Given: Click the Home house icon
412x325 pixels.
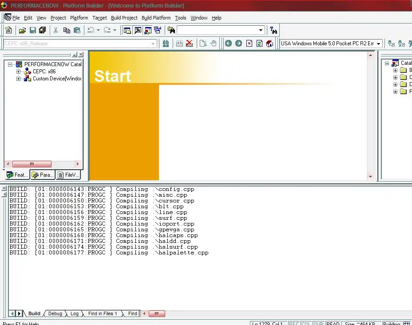Looking at the screenshot, I should 269,44.
